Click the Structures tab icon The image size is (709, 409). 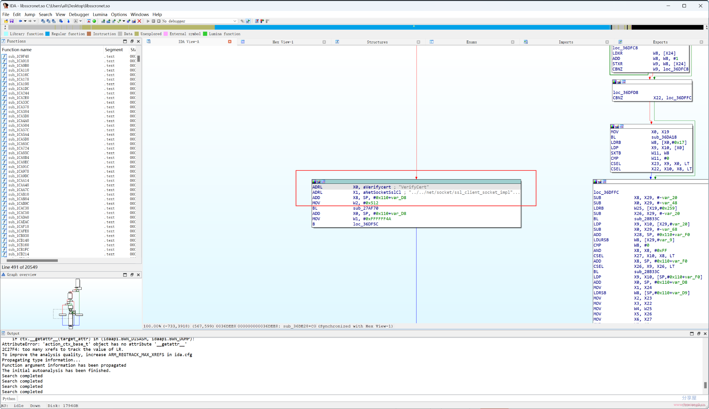[337, 42]
